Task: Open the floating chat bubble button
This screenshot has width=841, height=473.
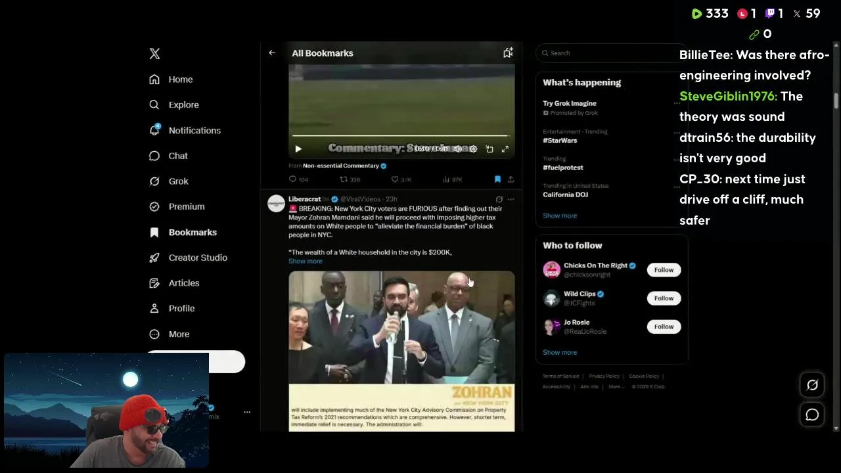Action: 812,415
